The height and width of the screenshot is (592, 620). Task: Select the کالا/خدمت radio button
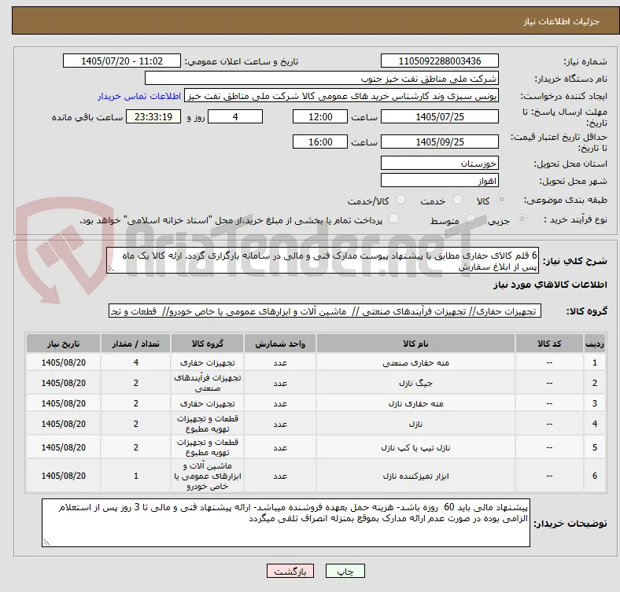coord(400,200)
